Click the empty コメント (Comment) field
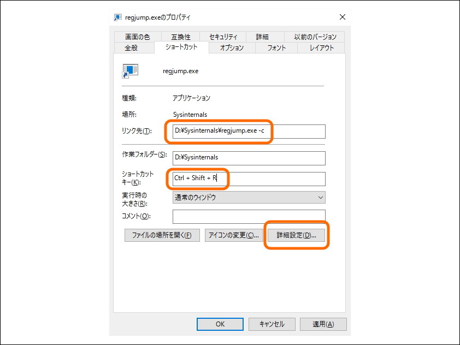Image resolution: width=460 pixels, height=345 pixels. tap(249, 216)
